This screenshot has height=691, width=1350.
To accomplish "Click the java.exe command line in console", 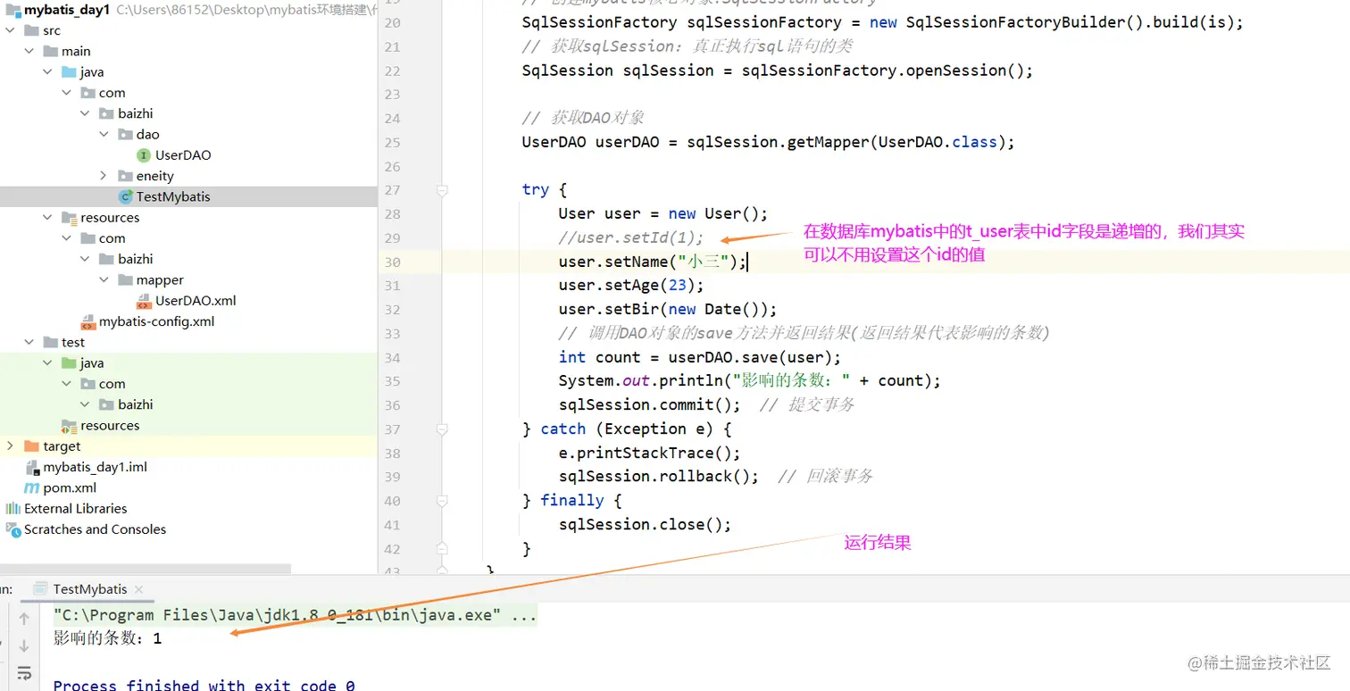I will click(x=296, y=615).
